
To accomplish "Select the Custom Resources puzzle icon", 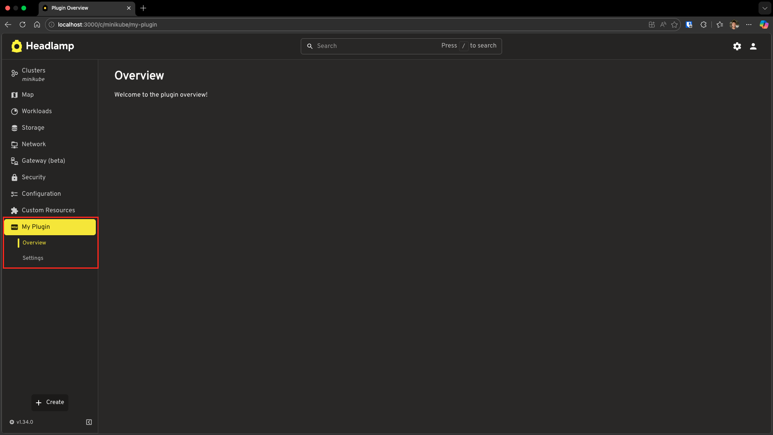I will pyautogui.click(x=14, y=210).
